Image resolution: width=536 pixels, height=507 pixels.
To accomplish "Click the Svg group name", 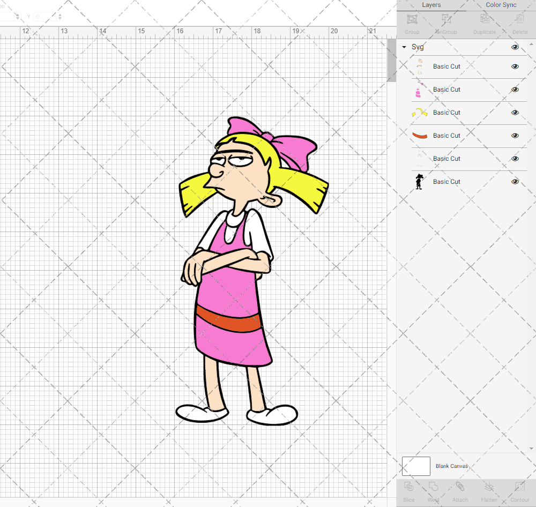I will 418,47.
